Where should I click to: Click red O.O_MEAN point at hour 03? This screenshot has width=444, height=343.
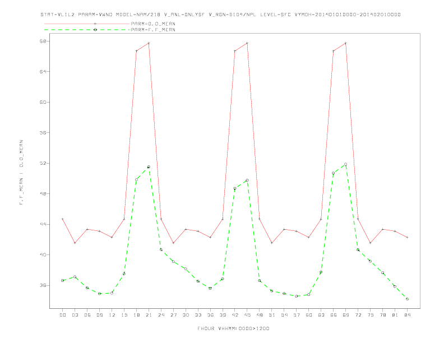75,243
